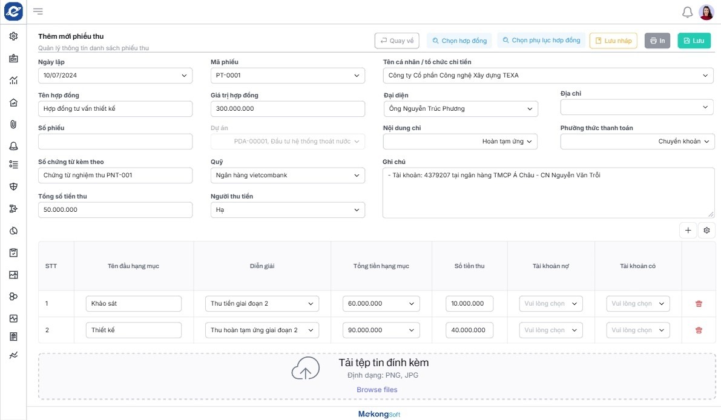The image size is (721, 420).
Task: Click Chọn hợp đồng button
Action: click(459, 41)
